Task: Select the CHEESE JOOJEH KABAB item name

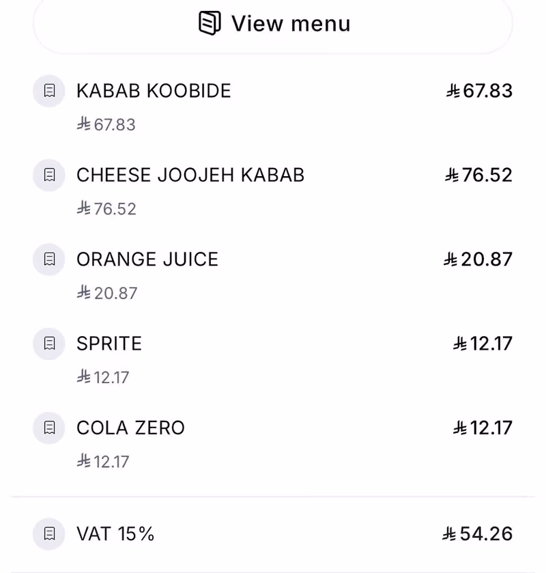Action: tap(190, 175)
